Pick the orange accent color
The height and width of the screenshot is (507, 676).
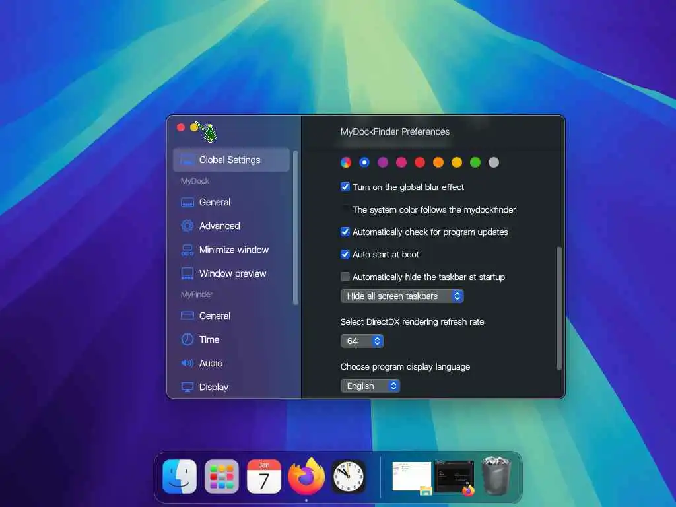point(438,162)
